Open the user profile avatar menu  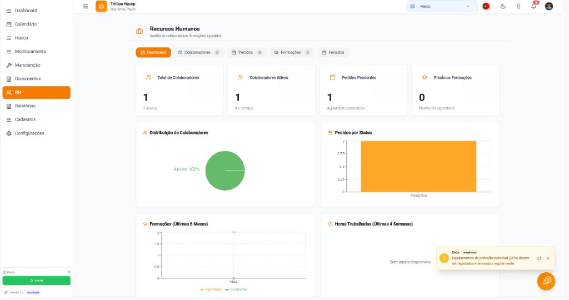549,6
